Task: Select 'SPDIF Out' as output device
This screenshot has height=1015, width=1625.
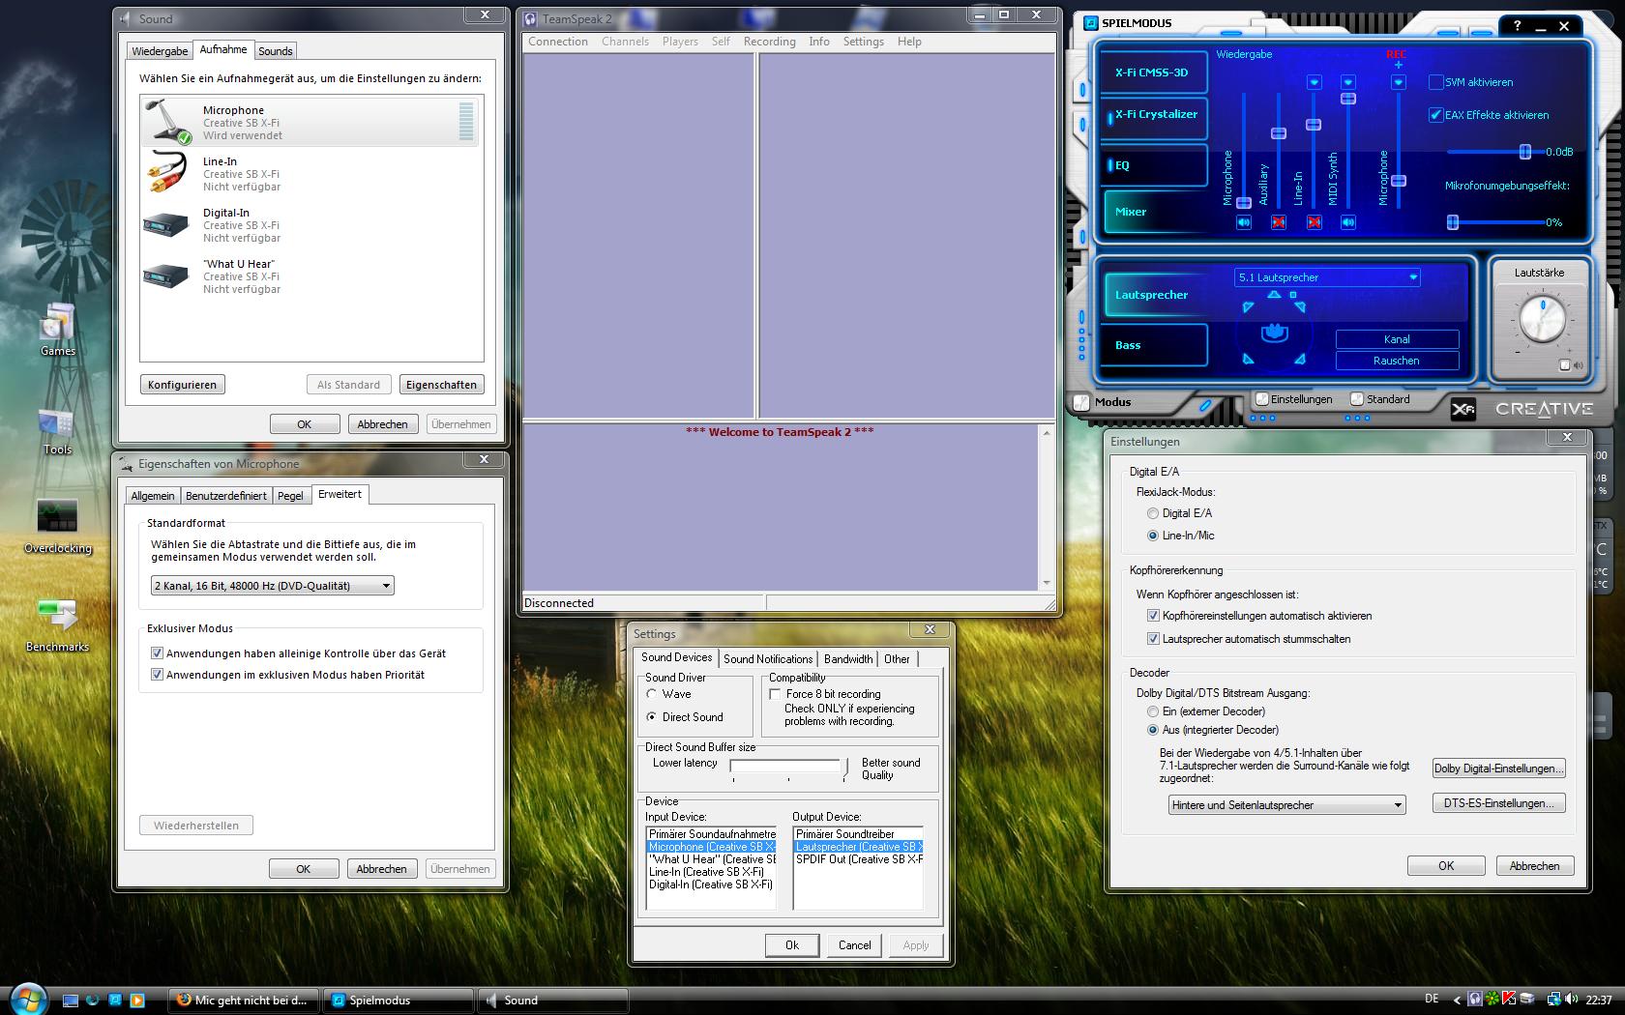Action: [859, 859]
